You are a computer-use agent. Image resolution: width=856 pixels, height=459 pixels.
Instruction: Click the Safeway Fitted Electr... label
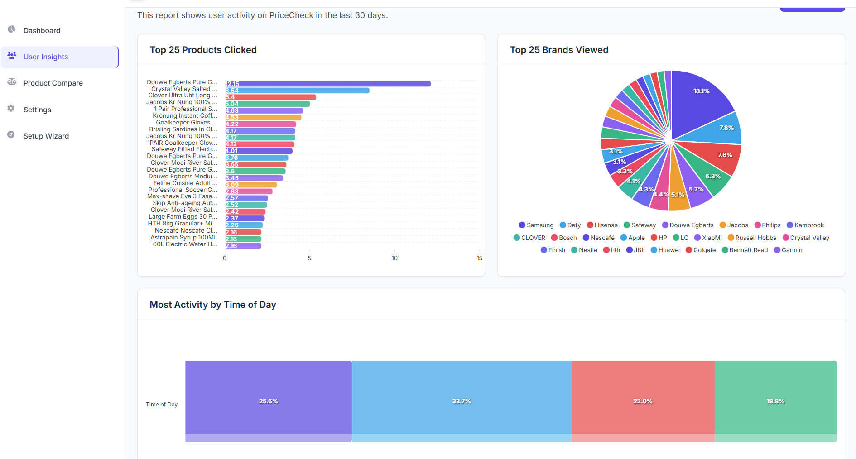click(184, 149)
